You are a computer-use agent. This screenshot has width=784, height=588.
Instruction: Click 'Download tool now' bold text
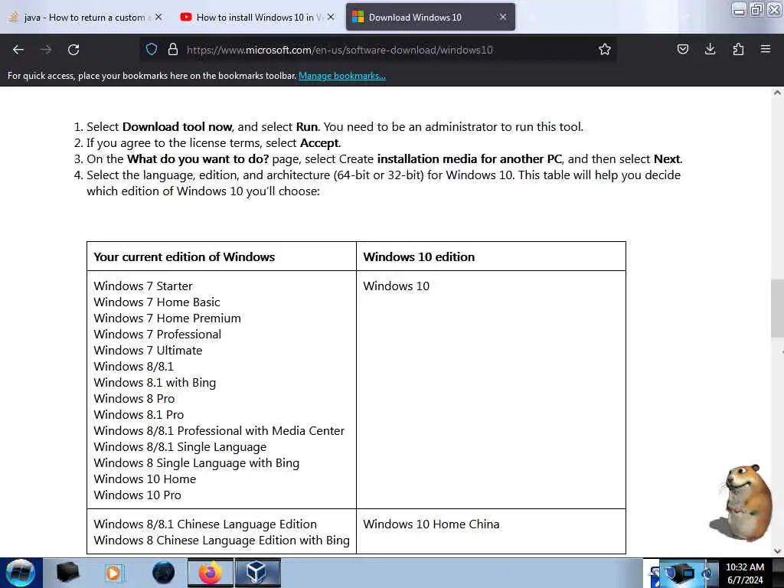coord(177,127)
